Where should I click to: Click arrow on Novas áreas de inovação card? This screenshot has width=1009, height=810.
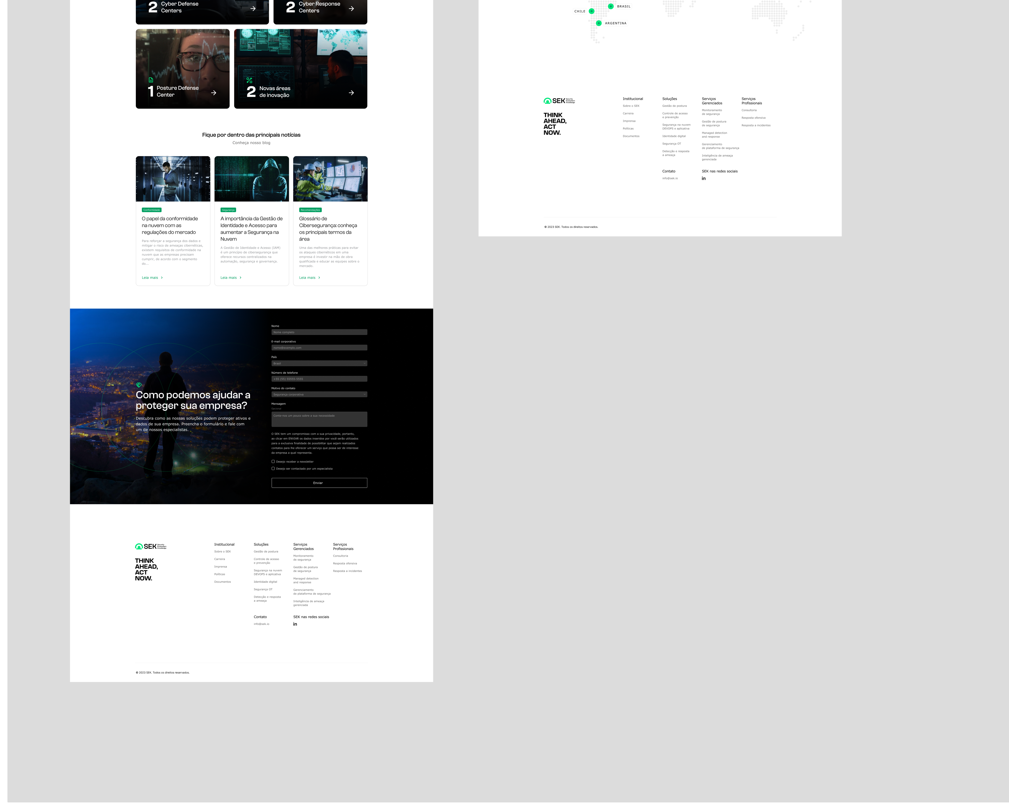(x=351, y=93)
